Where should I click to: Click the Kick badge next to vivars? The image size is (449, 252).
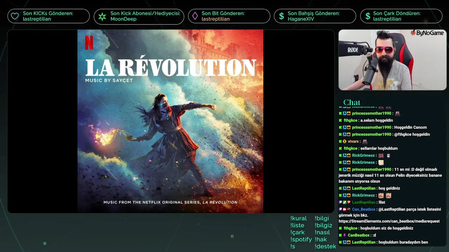click(x=340, y=141)
